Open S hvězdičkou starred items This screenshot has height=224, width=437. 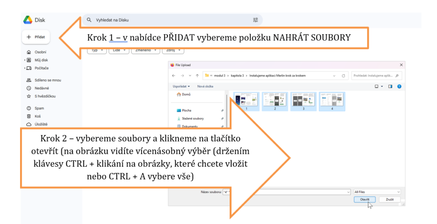point(45,96)
